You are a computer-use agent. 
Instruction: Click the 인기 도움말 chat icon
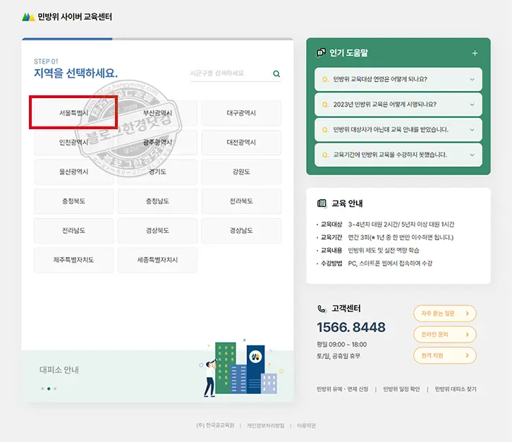[322, 52]
